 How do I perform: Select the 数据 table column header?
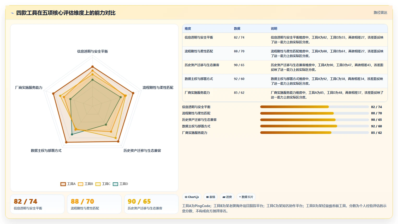tap(237, 29)
